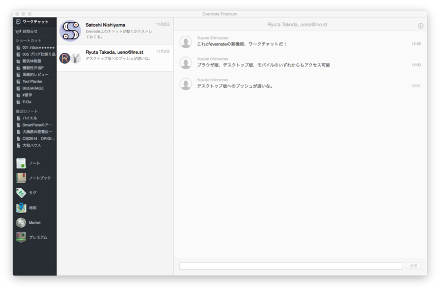The height and width of the screenshot is (291, 440).
Task: Go to ノート (Notes) section
Action: coord(28,163)
